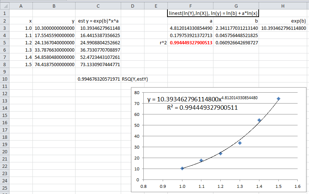Click the chart x-axis label 0.8
This screenshot has width=309, height=194.
tap(143, 186)
